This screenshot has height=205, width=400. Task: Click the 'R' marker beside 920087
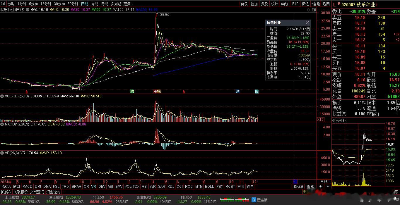pyautogui.click(x=339, y=4)
